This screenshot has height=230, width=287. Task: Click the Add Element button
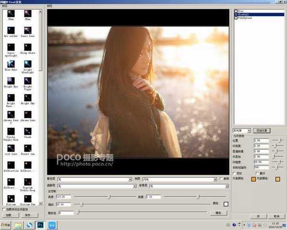(262, 130)
